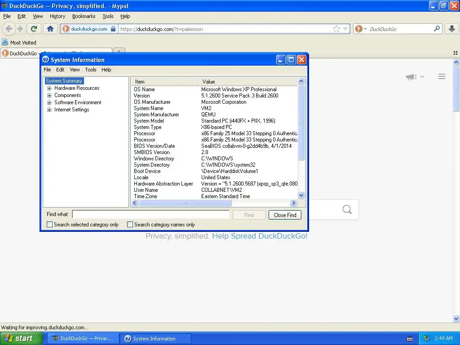460x345 pixels.
Task: Click Help Spread DuckDuckGo link
Action: 260,236
